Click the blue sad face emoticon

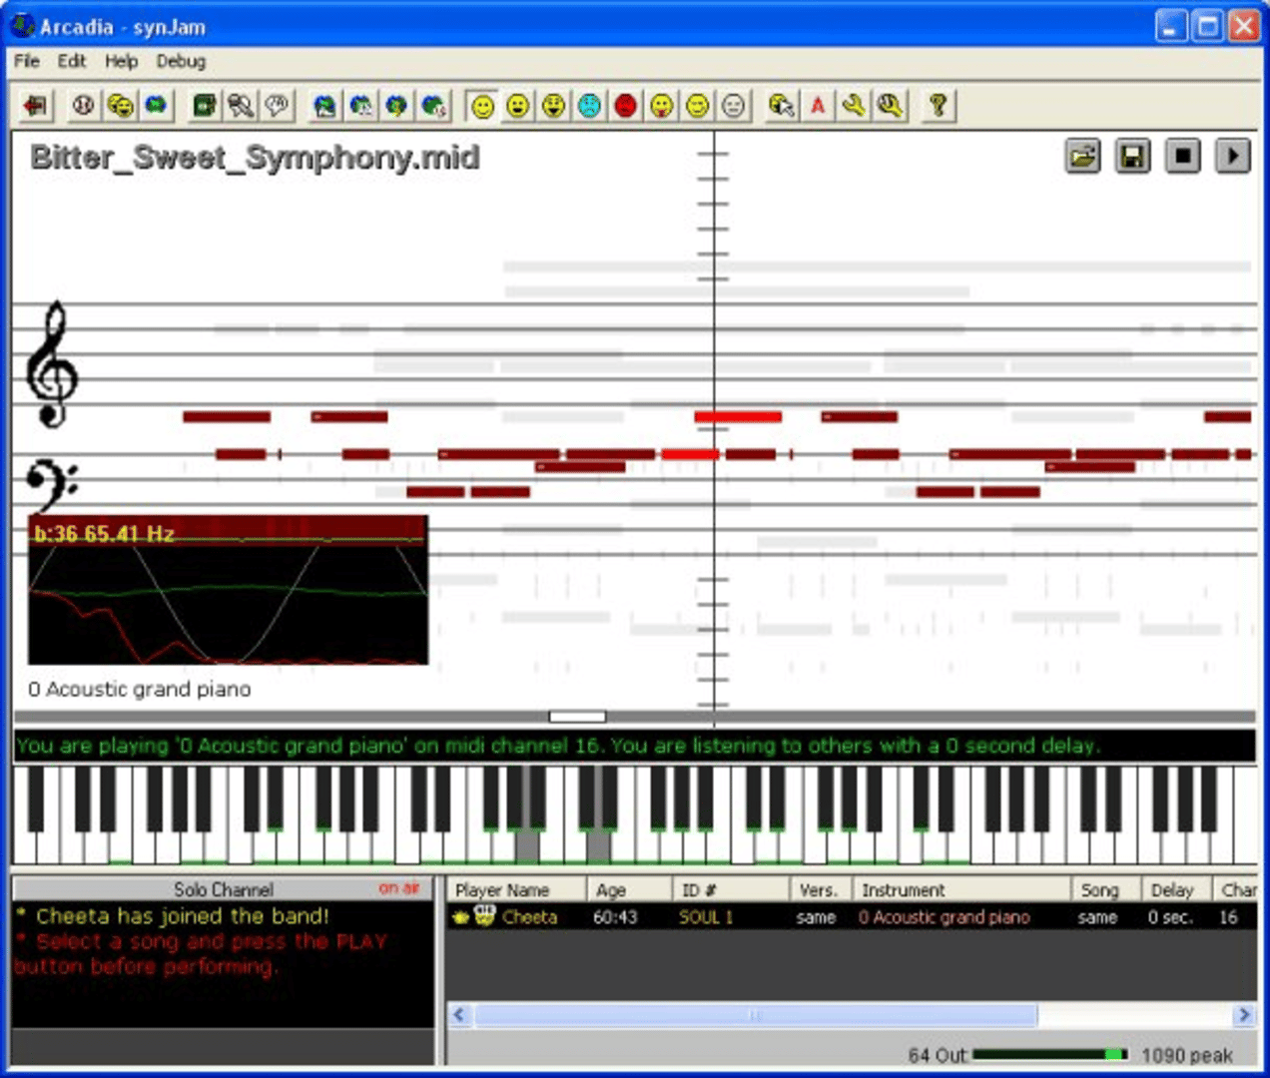pyautogui.click(x=590, y=105)
